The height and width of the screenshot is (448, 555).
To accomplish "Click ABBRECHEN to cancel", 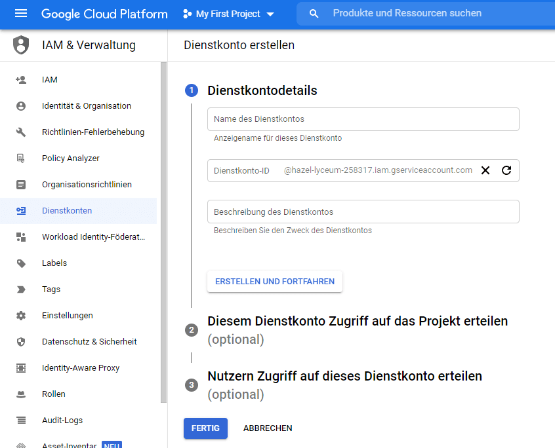I will tap(268, 428).
